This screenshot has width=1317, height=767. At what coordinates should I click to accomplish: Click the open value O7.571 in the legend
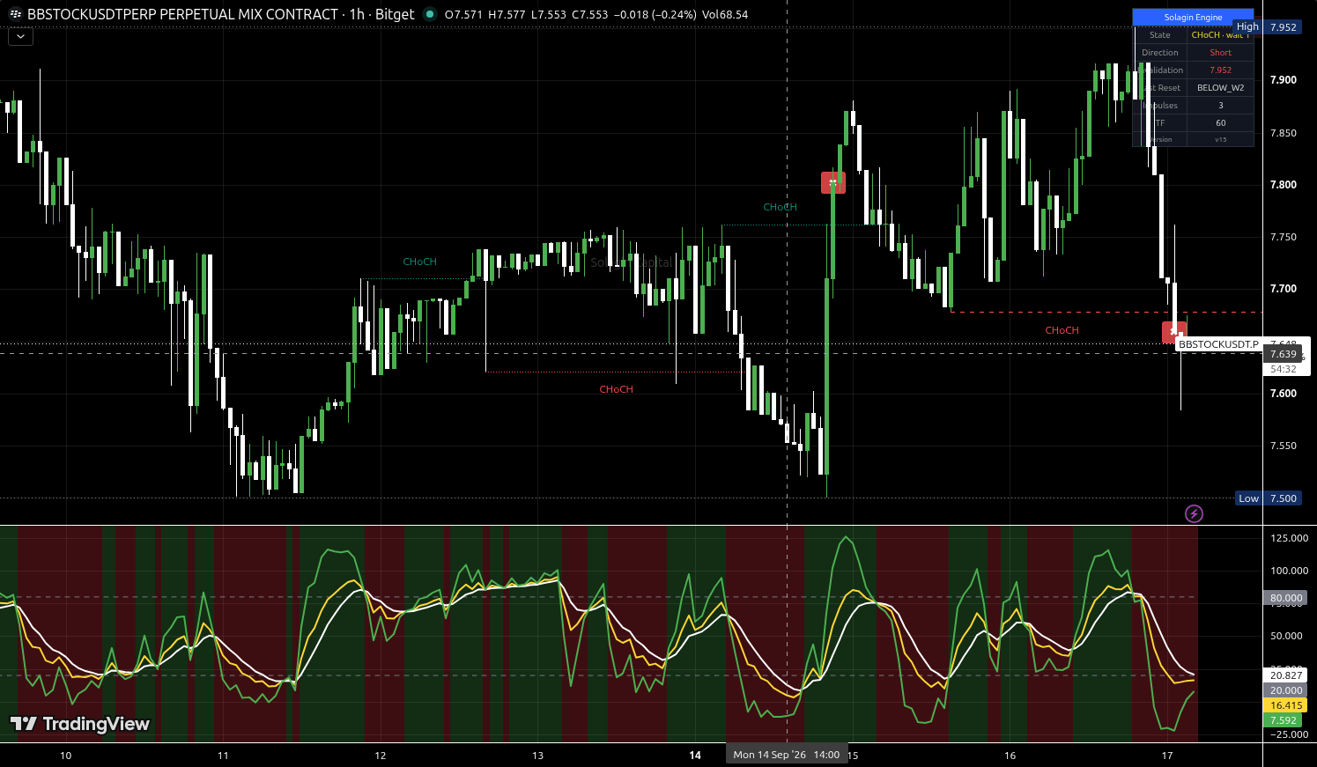(x=464, y=14)
